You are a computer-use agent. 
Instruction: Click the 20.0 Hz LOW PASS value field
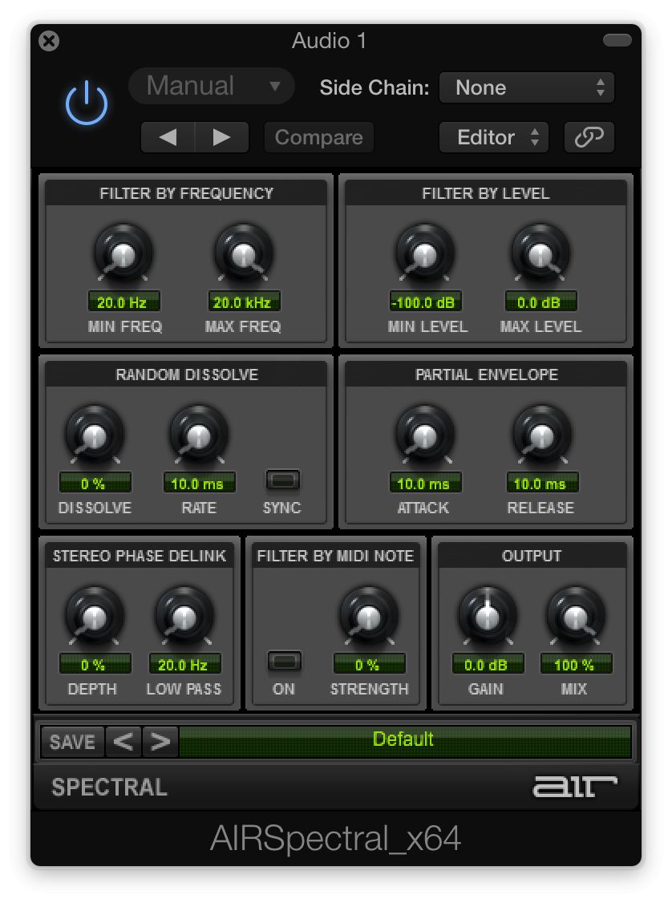click(185, 665)
